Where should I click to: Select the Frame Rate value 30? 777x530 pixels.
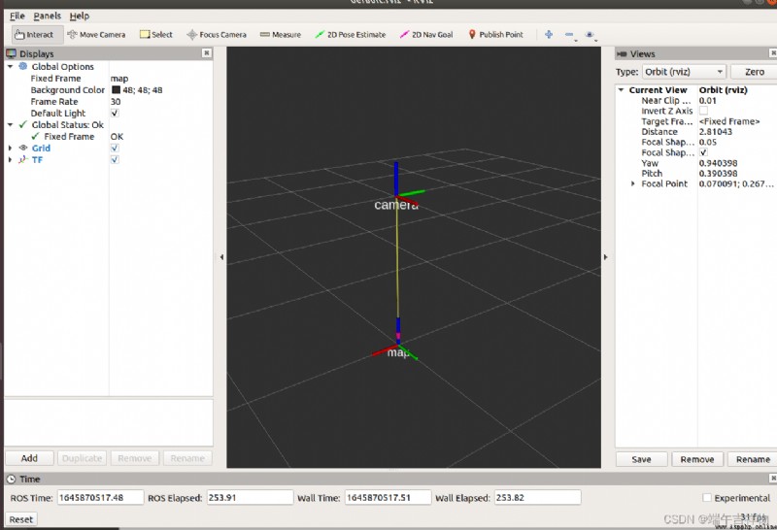tap(116, 102)
